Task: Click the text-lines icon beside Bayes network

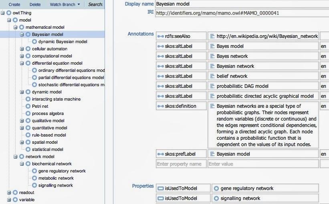Action: click(212, 56)
